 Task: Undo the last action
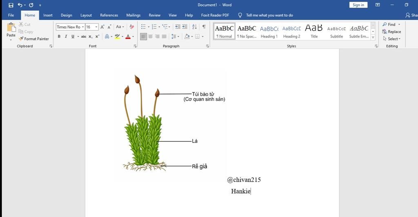tap(20, 5)
